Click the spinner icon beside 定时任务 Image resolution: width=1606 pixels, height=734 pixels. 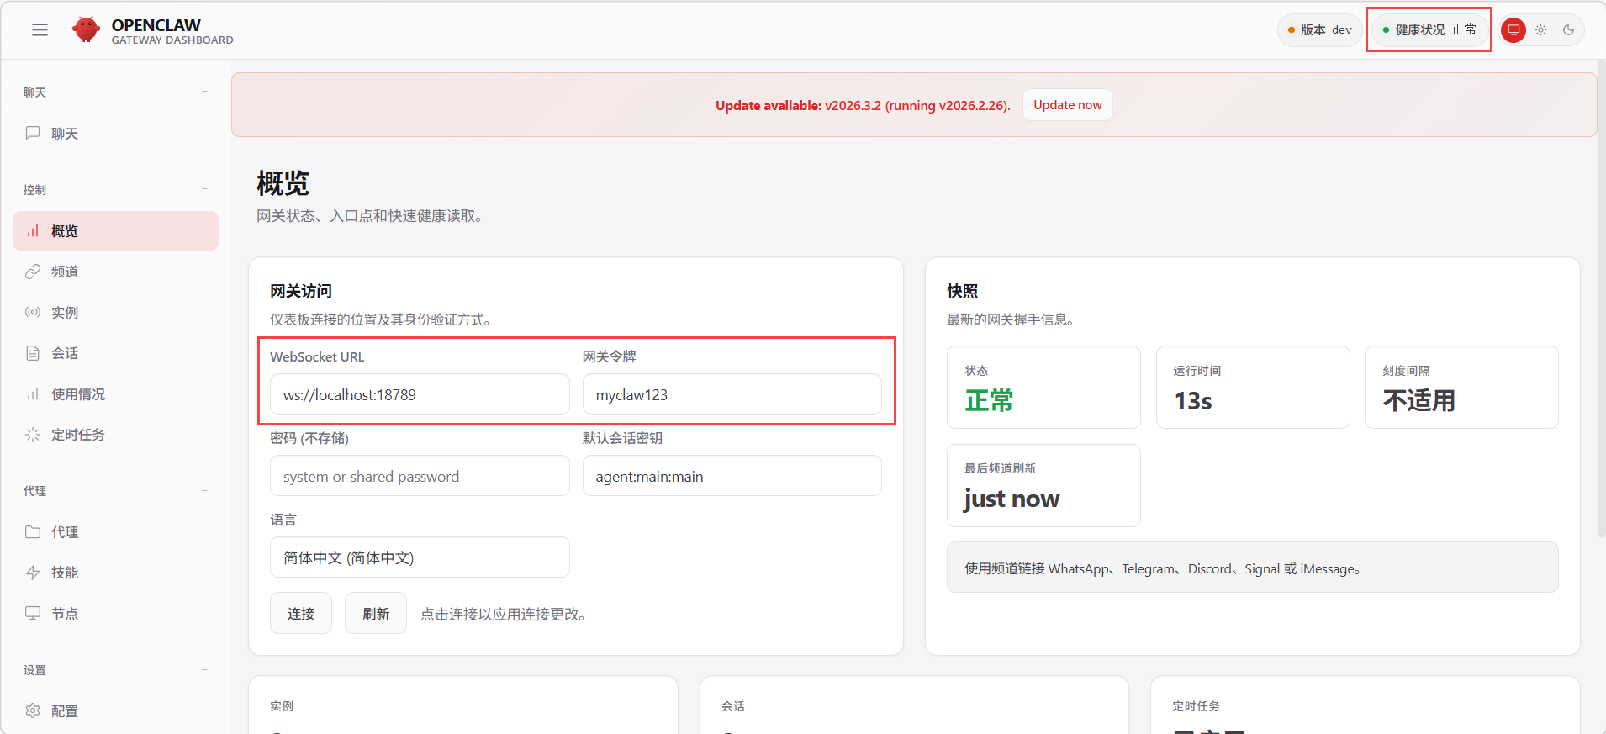[33, 435]
